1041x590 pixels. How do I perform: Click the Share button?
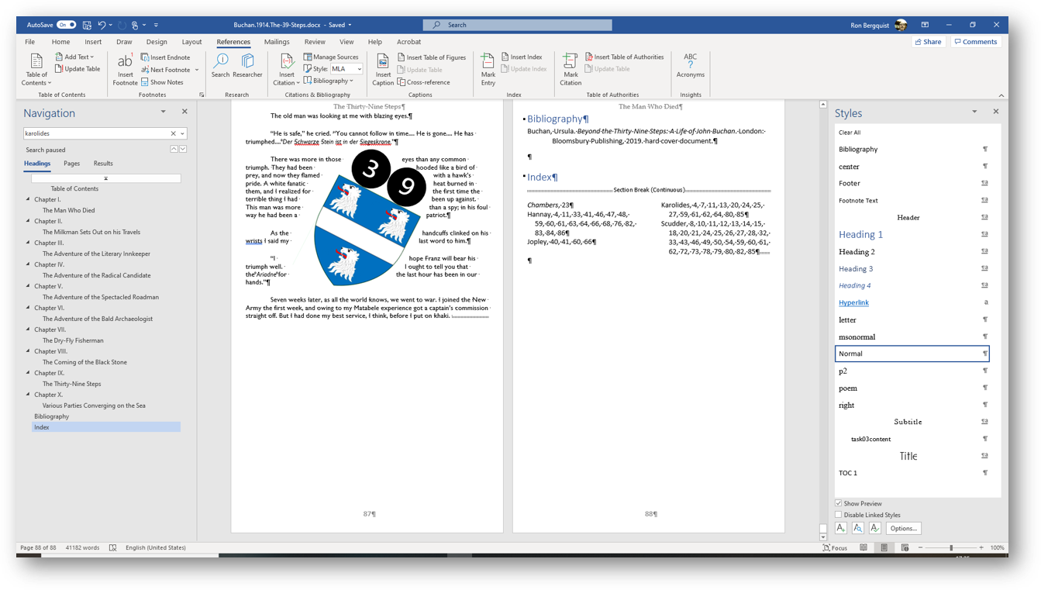coord(928,42)
